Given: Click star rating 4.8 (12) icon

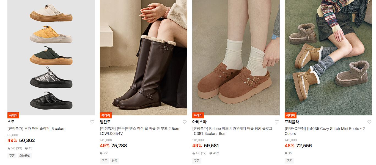Looking at the screenshot, I should [194, 153].
